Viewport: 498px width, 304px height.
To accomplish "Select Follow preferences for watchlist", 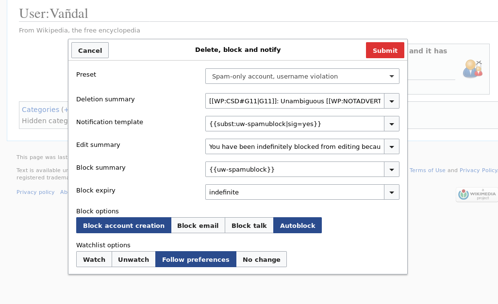I will (196, 259).
